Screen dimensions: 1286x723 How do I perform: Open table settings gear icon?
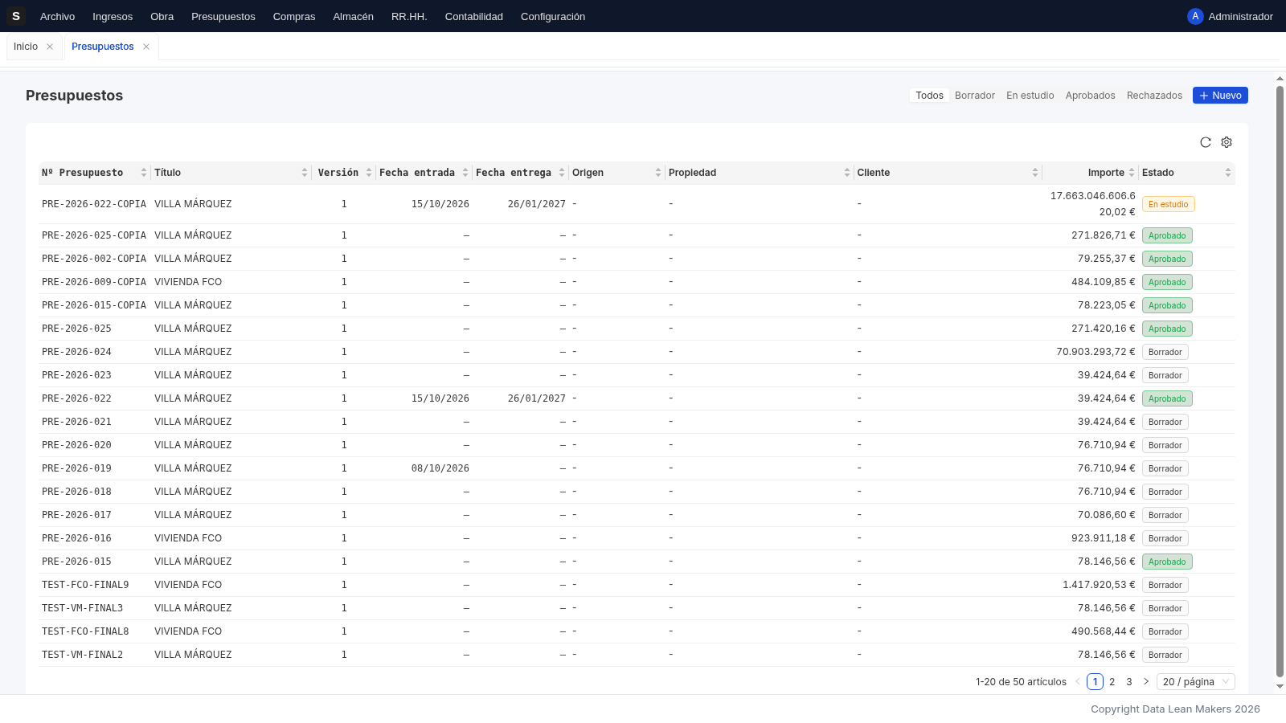pos(1227,142)
